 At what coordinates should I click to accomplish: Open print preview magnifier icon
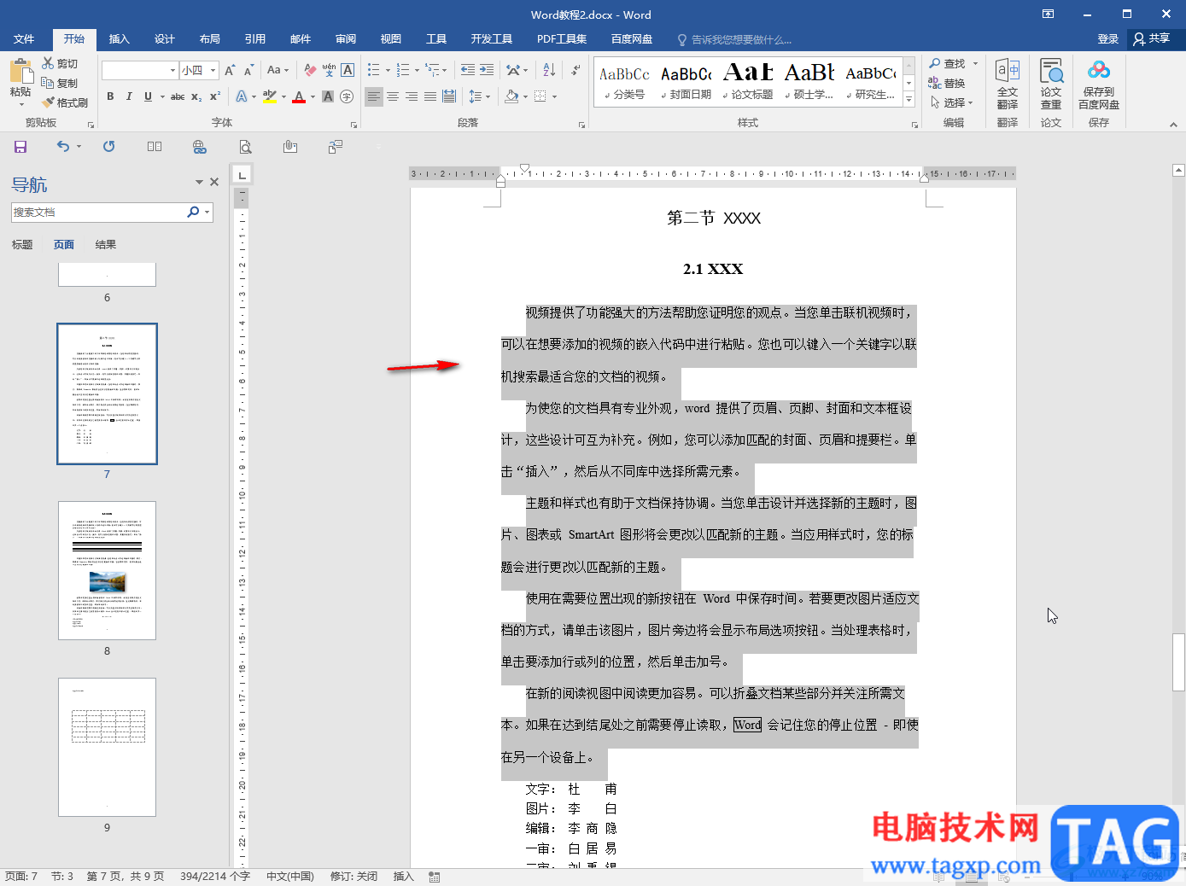pos(246,147)
